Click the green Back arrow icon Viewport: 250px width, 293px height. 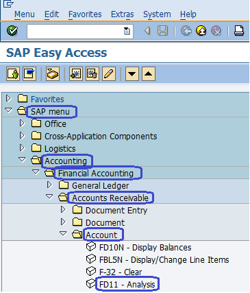pyautogui.click(x=186, y=31)
